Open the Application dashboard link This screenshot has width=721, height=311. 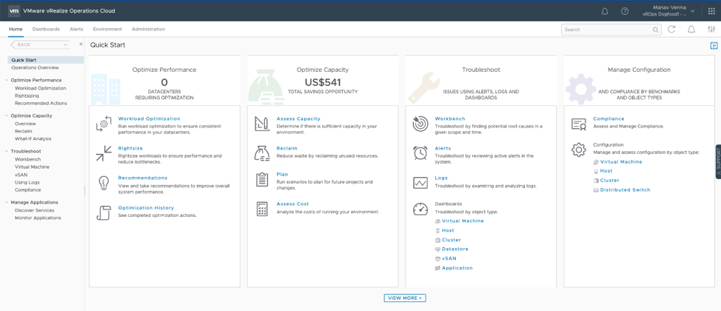point(457,268)
